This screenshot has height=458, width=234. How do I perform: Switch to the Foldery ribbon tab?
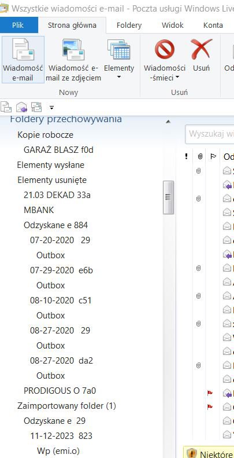click(129, 25)
